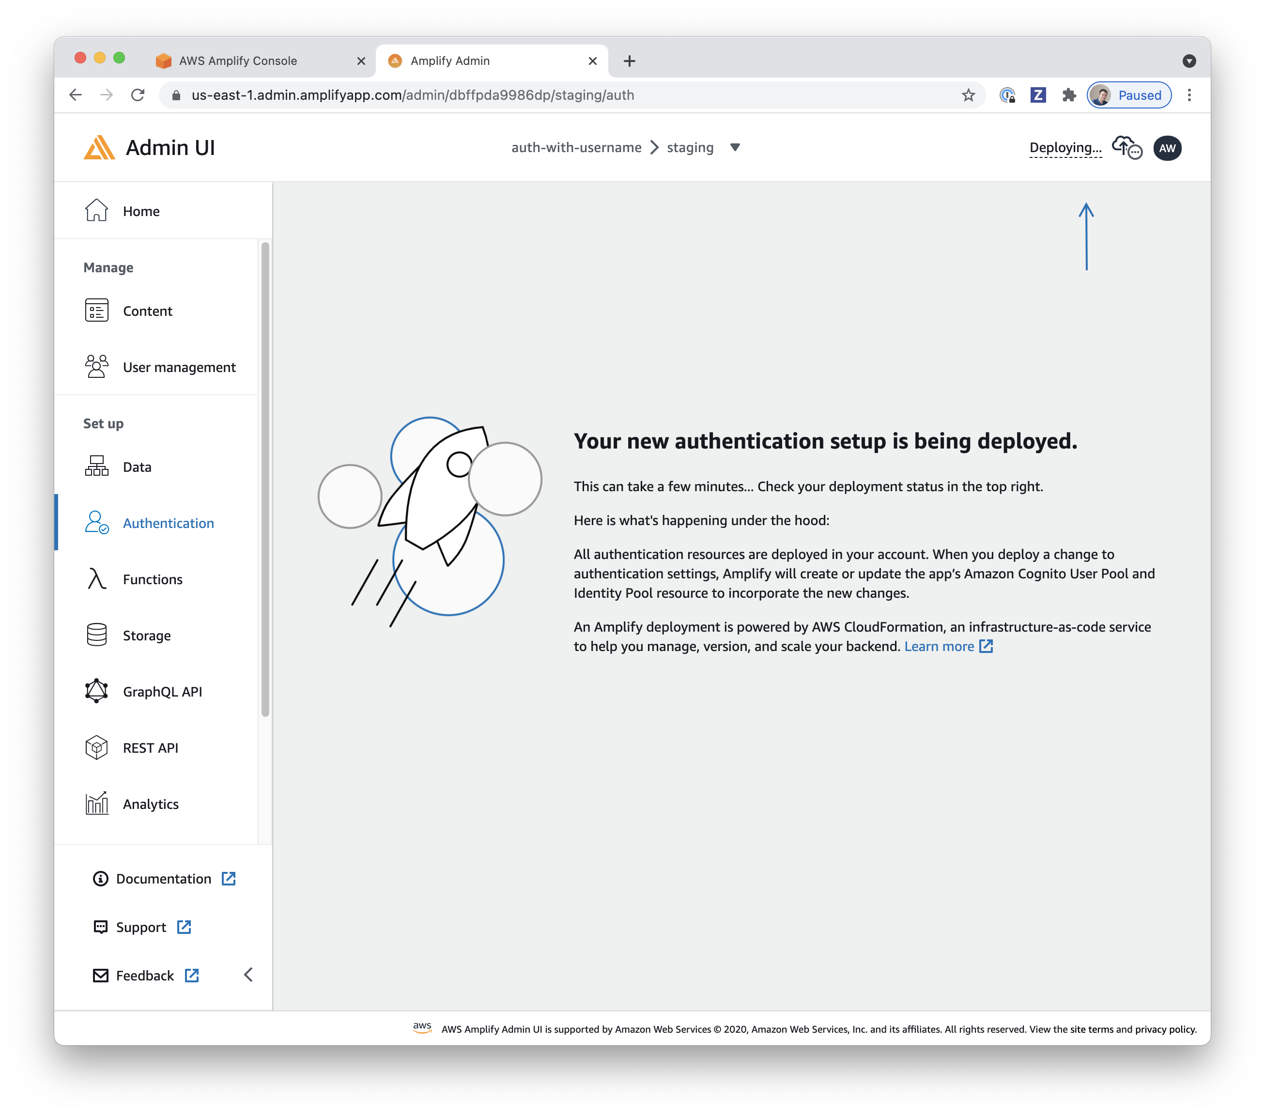Collapse the sidebar with the chevron
1265x1117 pixels.
click(x=248, y=975)
